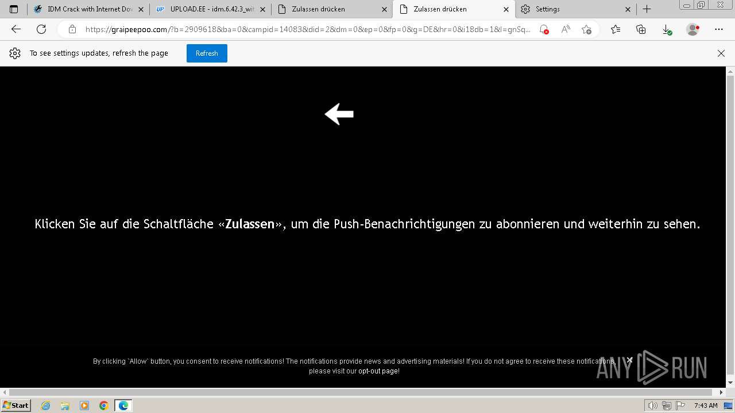Click the settings gear in infobar
This screenshot has width=735, height=413.
click(x=15, y=53)
